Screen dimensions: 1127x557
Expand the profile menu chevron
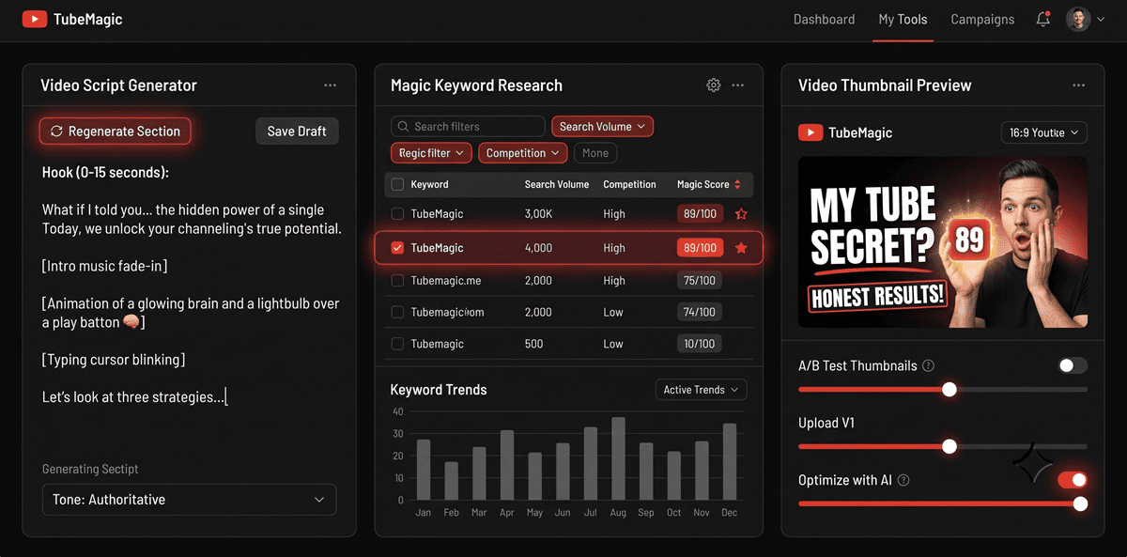pos(1101,19)
